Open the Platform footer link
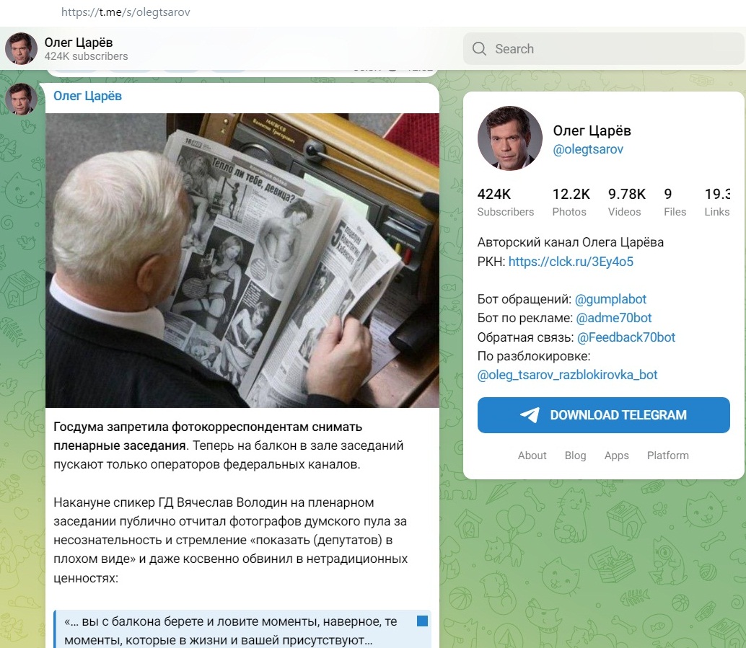 coord(667,456)
